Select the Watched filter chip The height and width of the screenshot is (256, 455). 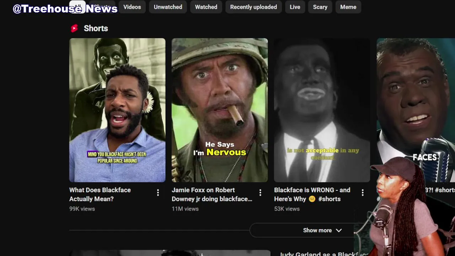coord(206,7)
